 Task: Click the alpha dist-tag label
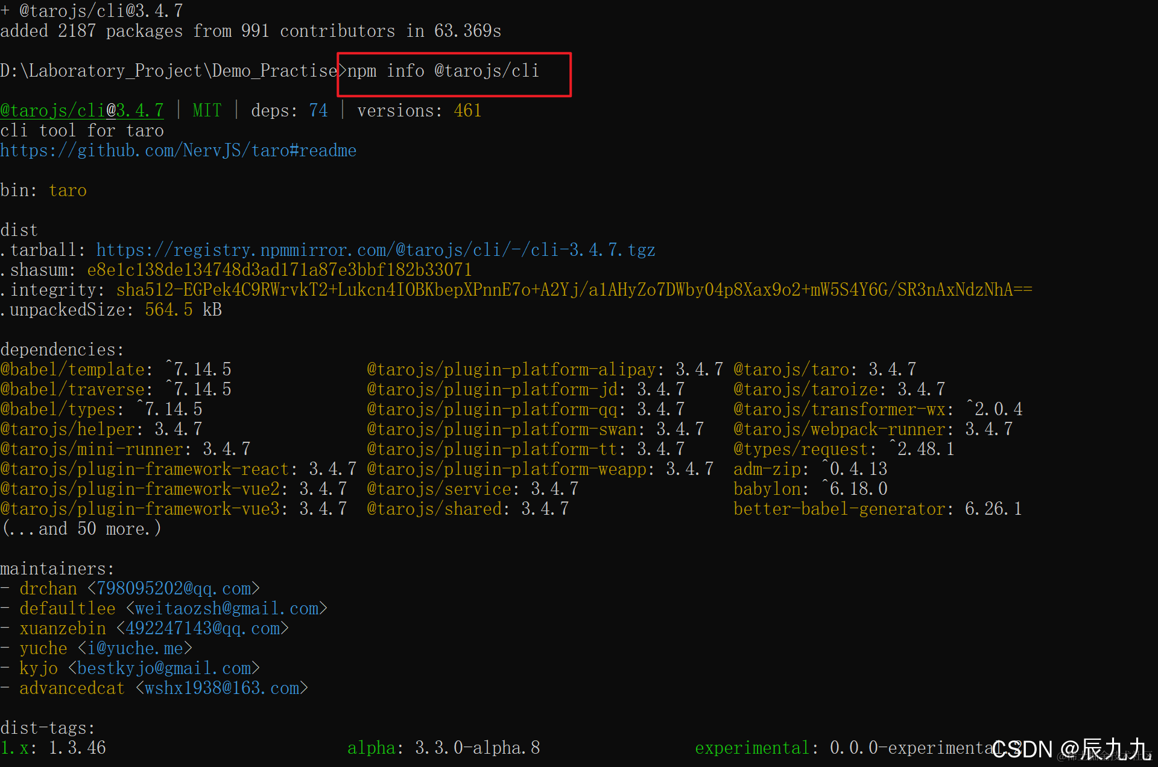click(371, 748)
